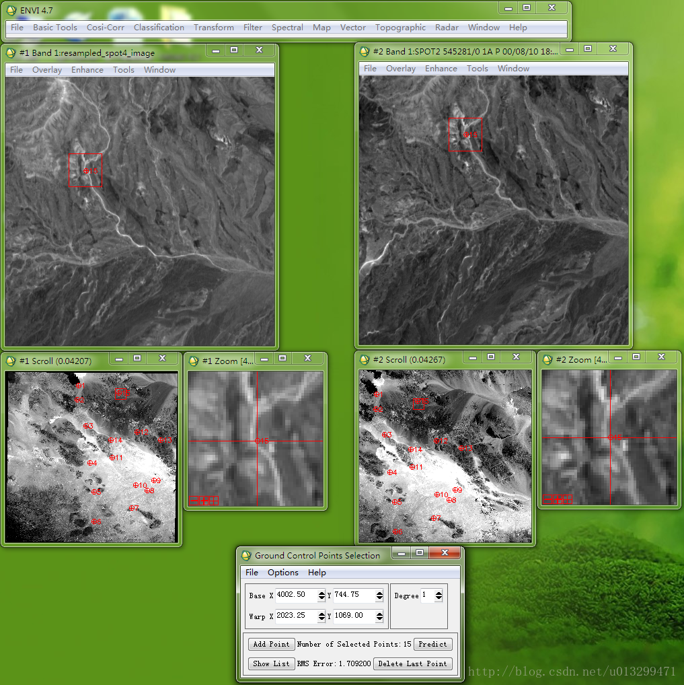Click Base Y field showing 744.75
The height and width of the screenshot is (685, 684).
coord(354,595)
